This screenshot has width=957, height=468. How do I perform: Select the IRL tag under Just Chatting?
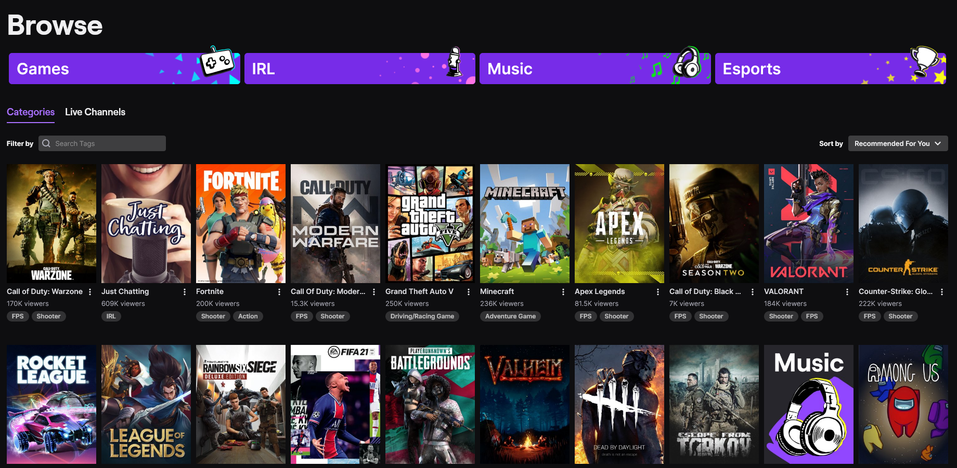110,316
